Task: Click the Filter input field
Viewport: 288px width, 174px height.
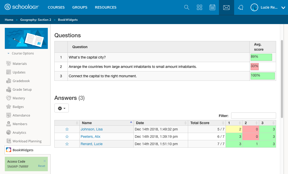Action: (253, 115)
